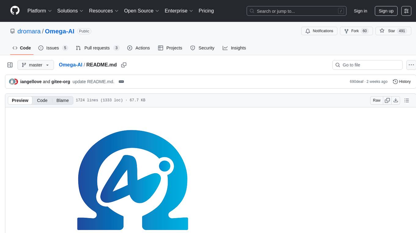Open the Pull requests tab

click(x=98, y=48)
